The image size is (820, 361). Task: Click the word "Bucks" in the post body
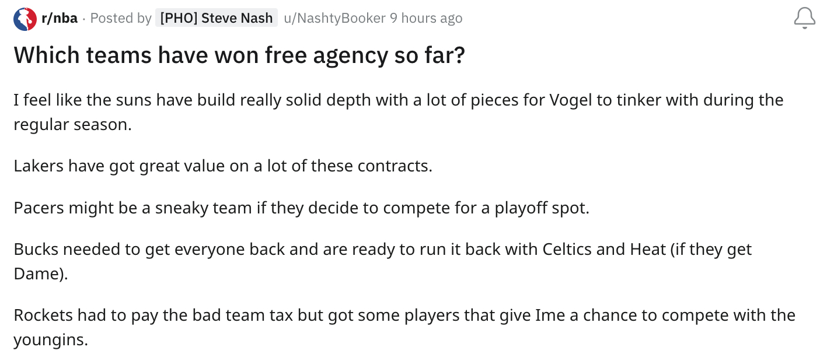pos(36,250)
